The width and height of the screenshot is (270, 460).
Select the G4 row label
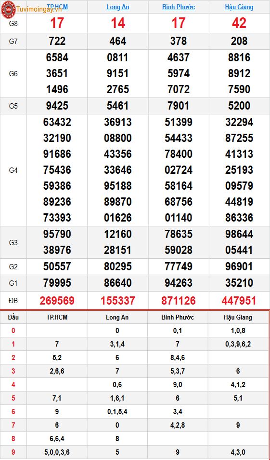[x=13, y=170]
